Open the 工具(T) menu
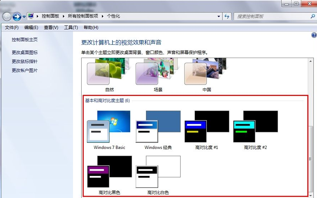The width and height of the screenshot is (317, 198). pos(71,28)
